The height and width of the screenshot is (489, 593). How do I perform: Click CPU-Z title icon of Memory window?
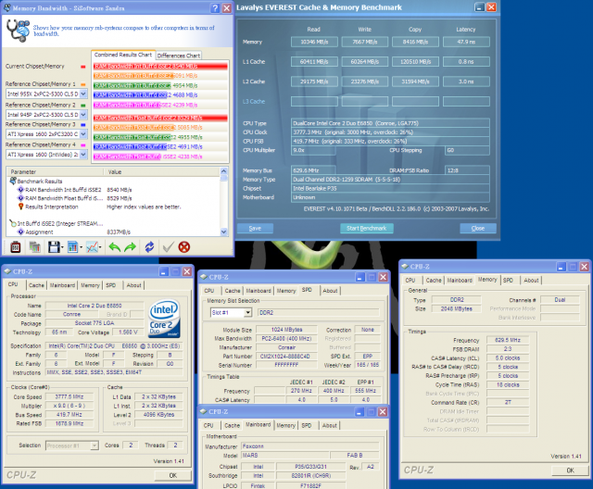pos(405,267)
